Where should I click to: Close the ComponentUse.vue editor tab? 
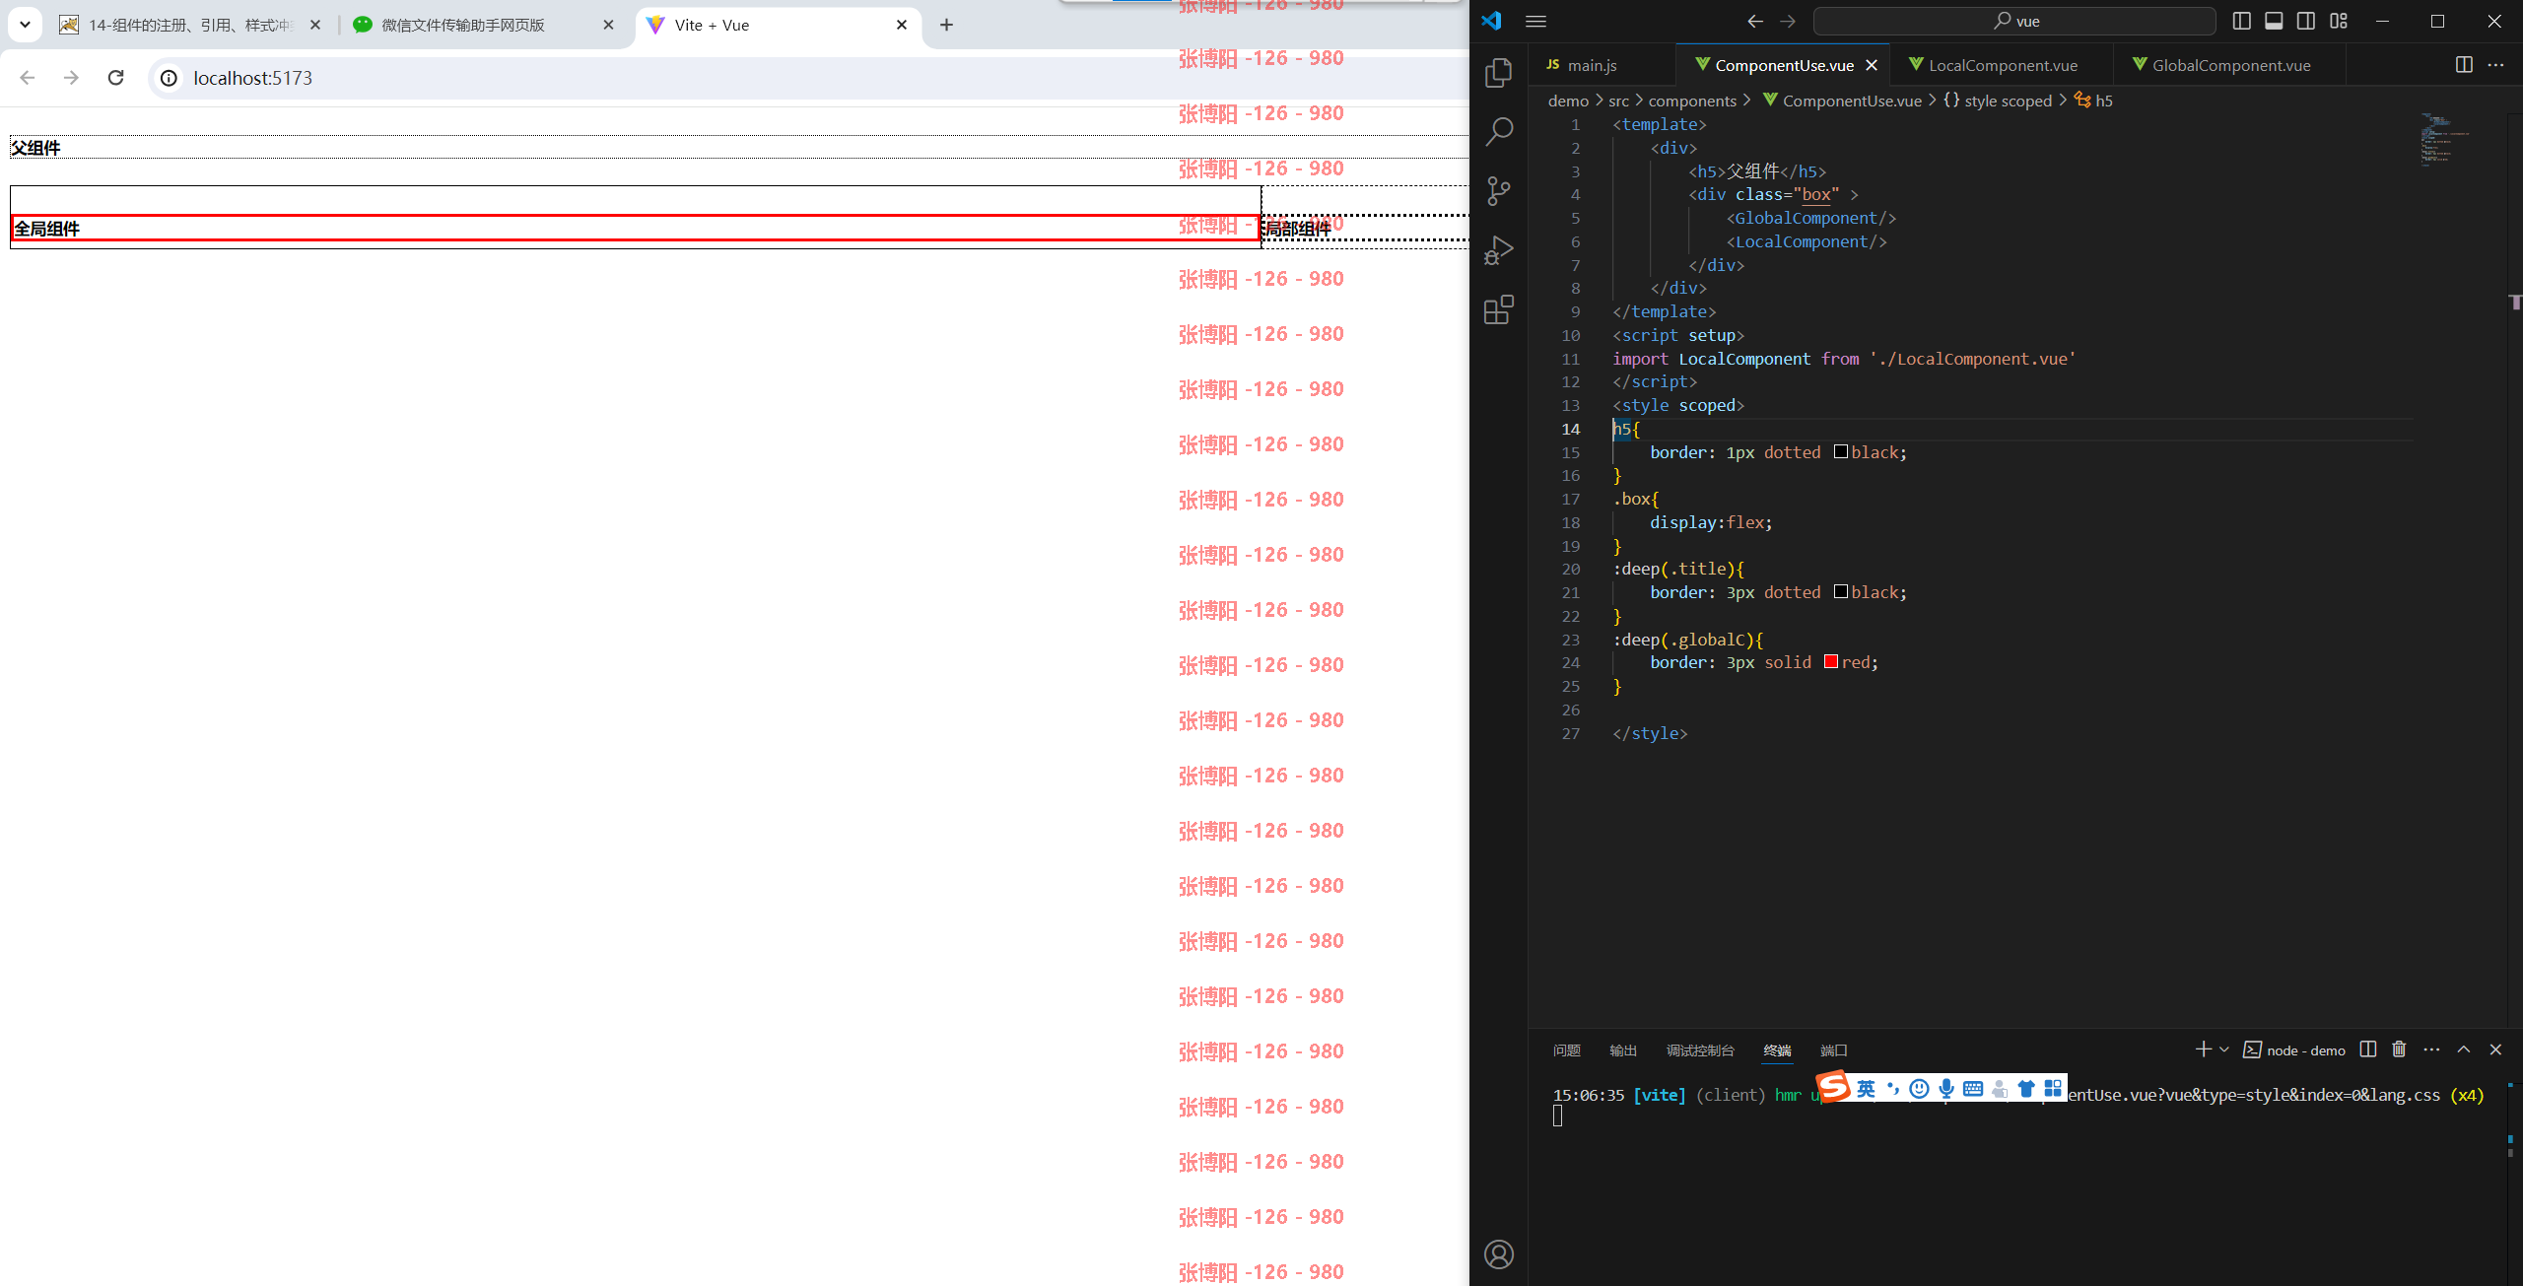[1872, 65]
